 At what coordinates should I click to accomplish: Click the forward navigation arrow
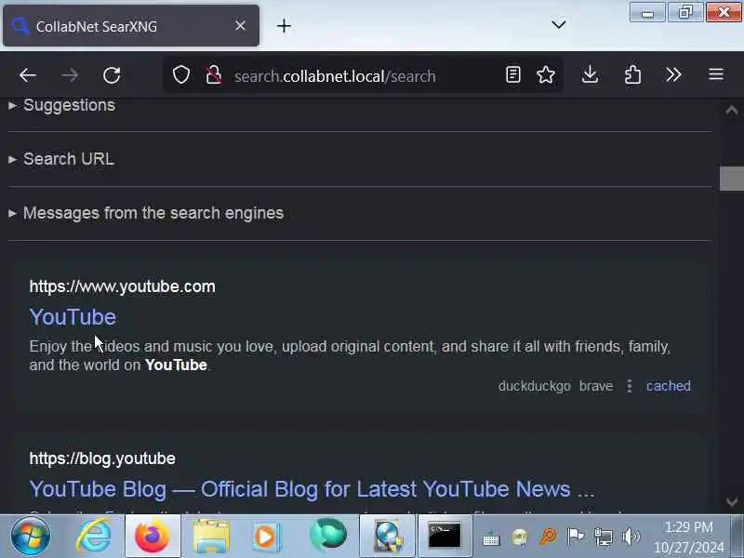(x=69, y=75)
